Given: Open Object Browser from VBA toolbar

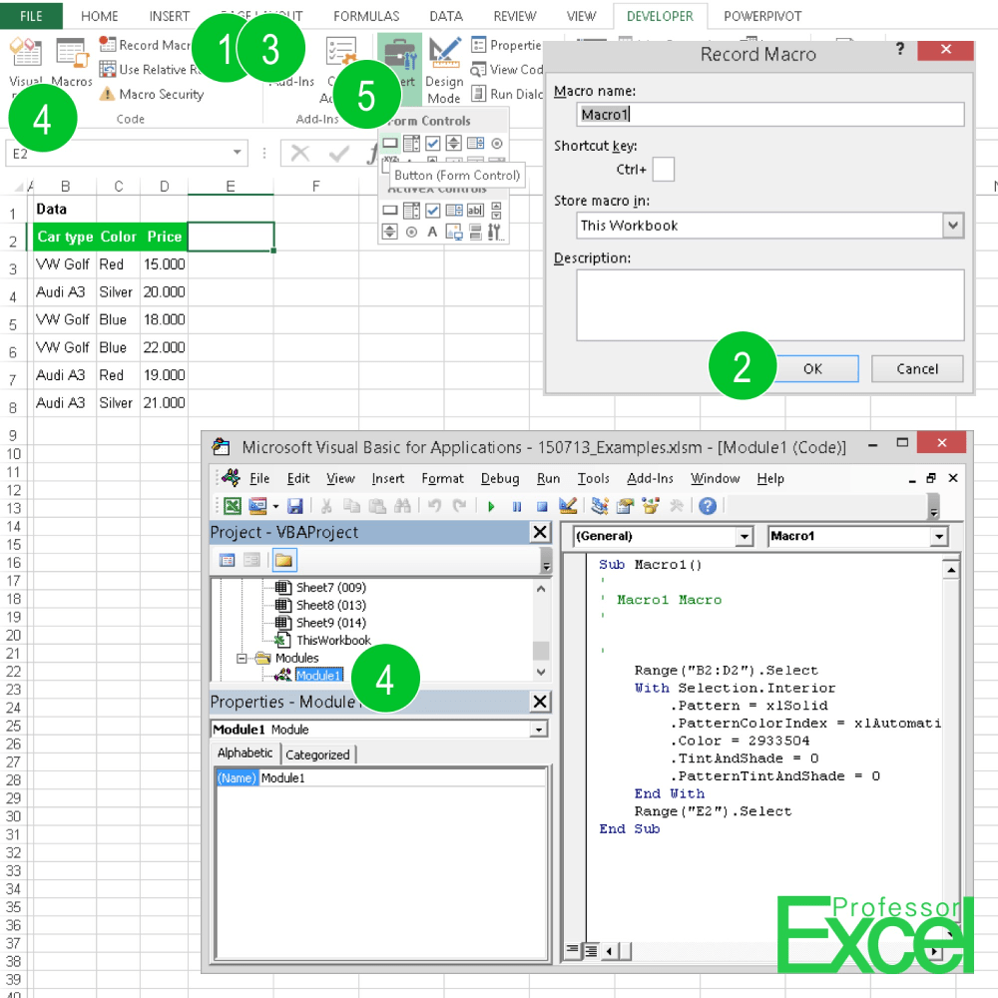Looking at the screenshot, I should point(651,506).
